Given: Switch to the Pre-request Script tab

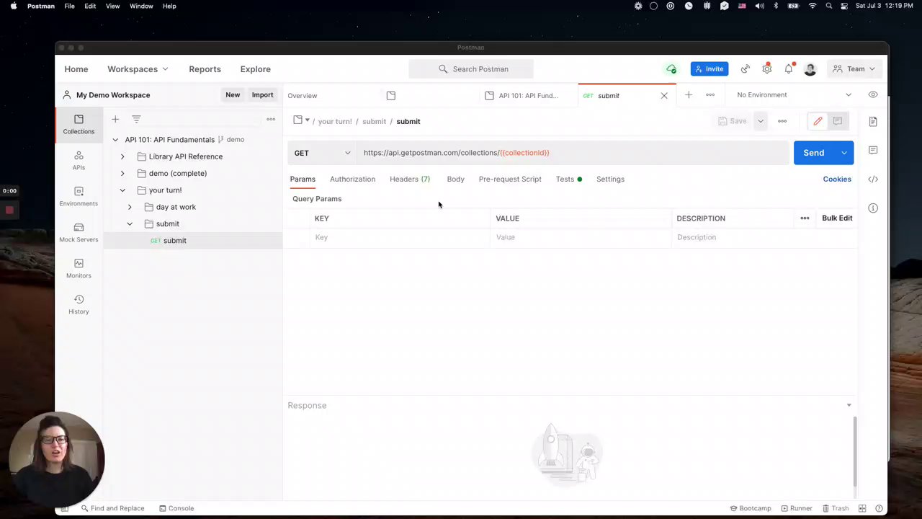Looking at the screenshot, I should (x=510, y=179).
